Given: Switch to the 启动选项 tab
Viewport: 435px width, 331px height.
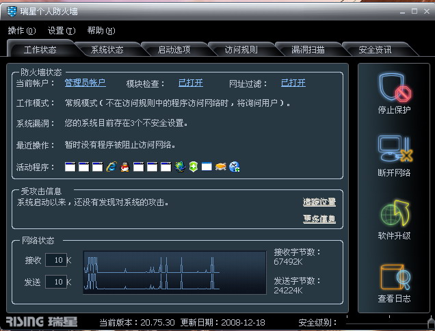Looking at the screenshot, I should coord(174,50).
